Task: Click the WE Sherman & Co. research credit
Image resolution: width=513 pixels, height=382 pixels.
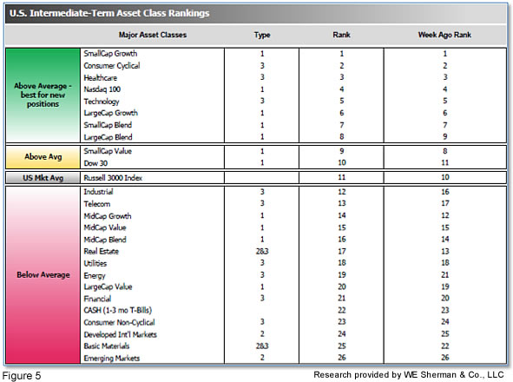Action: click(409, 375)
